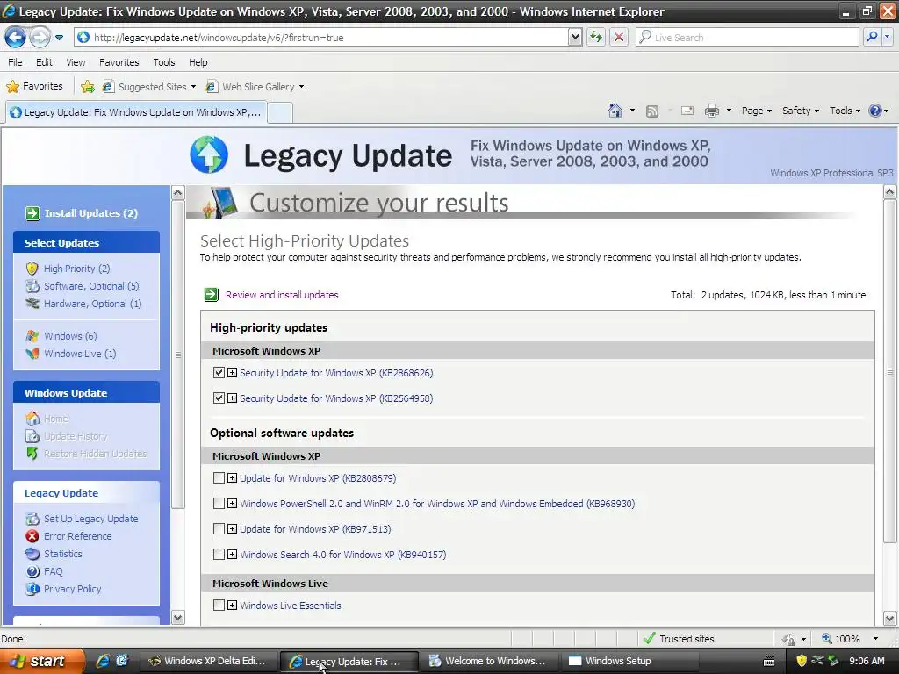Image resolution: width=899 pixels, height=674 pixels.
Task: Click the Help question mark icon
Action: pos(875,111)
